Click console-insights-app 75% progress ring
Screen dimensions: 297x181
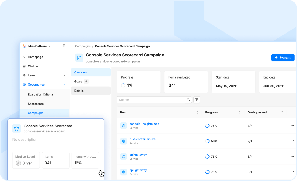207,126
